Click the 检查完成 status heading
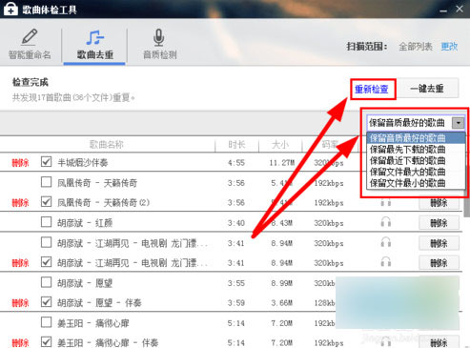This screenshot has height=348, width=470. click(x=31, y=82)
